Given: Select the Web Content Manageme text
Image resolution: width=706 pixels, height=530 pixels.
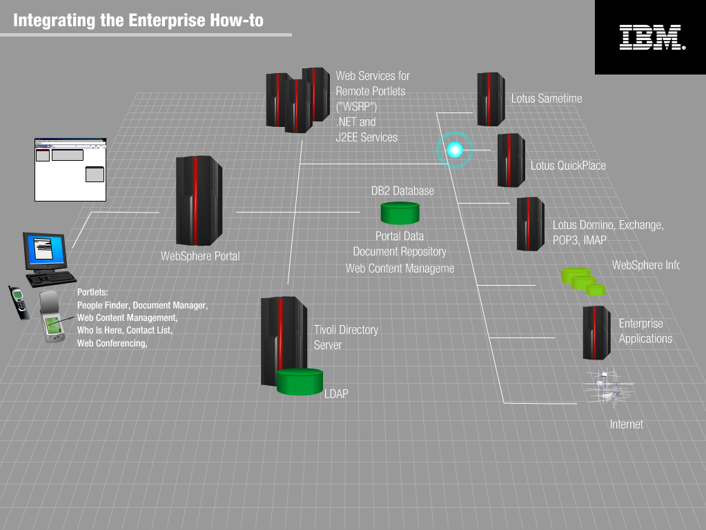Looking at the screenshot, I should click(x=400, y=268).
